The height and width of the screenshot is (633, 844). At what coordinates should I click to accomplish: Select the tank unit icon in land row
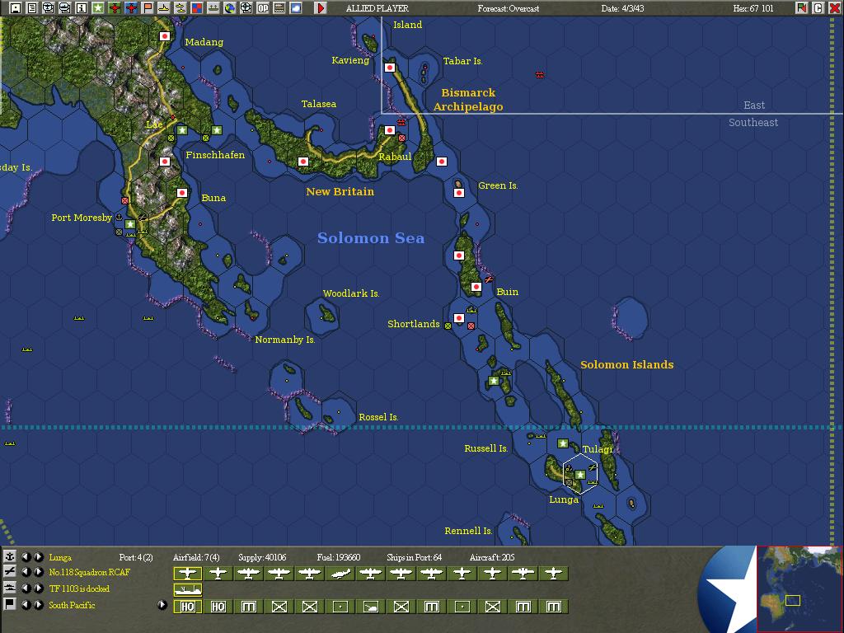click(370, 607)
